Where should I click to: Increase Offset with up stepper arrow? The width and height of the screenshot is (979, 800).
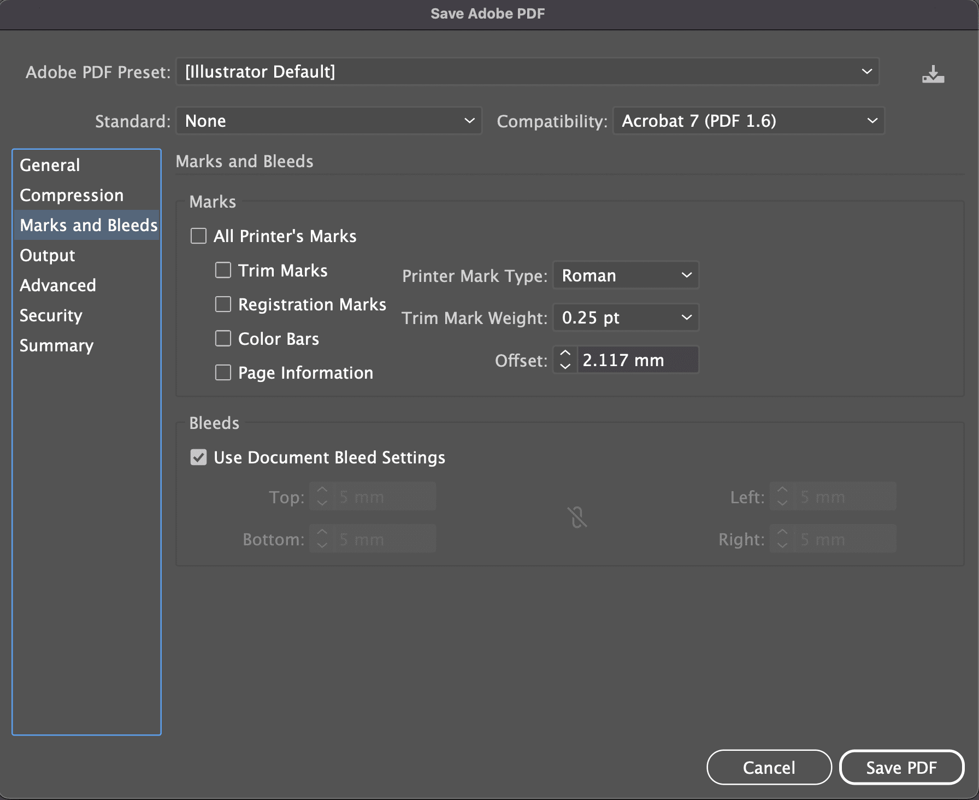click(x=565, y=354)
